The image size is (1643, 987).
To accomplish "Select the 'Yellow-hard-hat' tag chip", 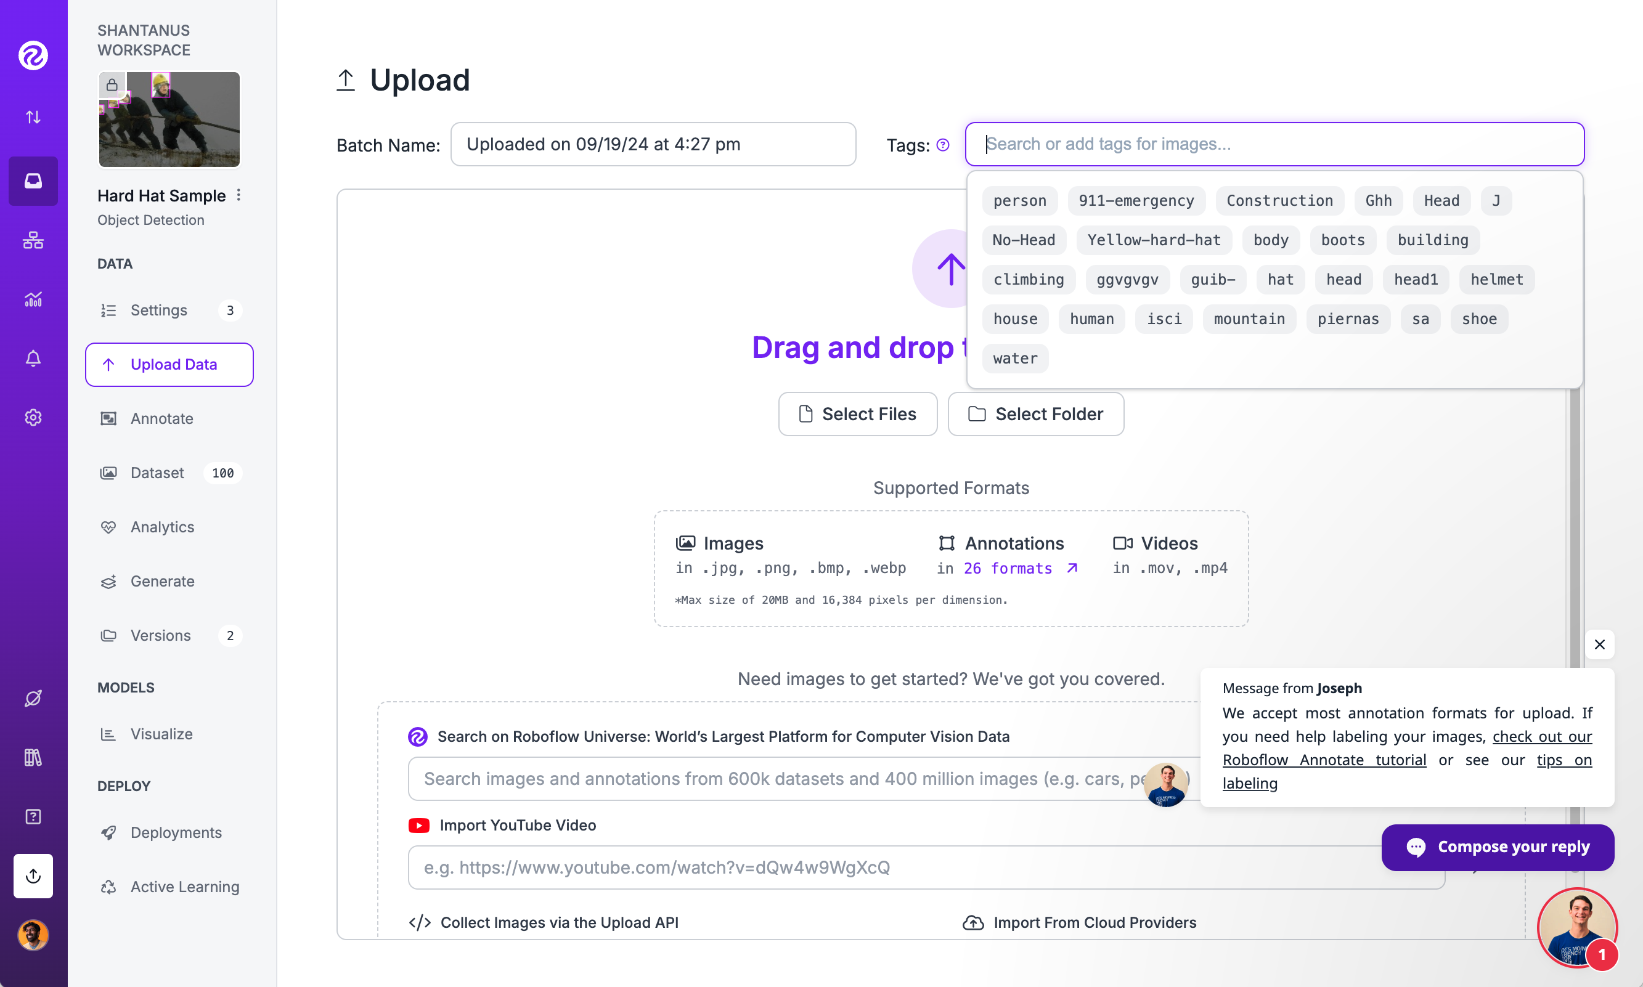I will 1154,240.
